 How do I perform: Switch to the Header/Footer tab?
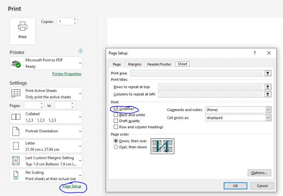tap(159, 64)
